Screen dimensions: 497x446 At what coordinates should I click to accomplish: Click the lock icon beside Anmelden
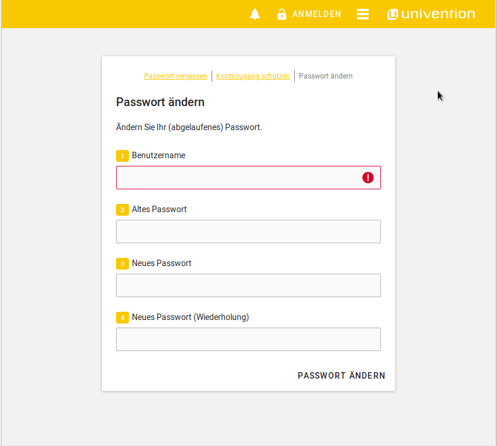[x=282, y=14]
